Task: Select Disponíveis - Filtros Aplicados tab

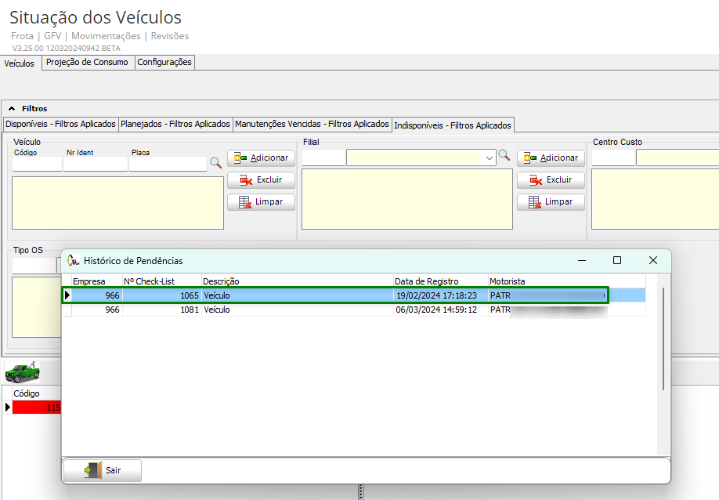Action: (x=60, y=124)
